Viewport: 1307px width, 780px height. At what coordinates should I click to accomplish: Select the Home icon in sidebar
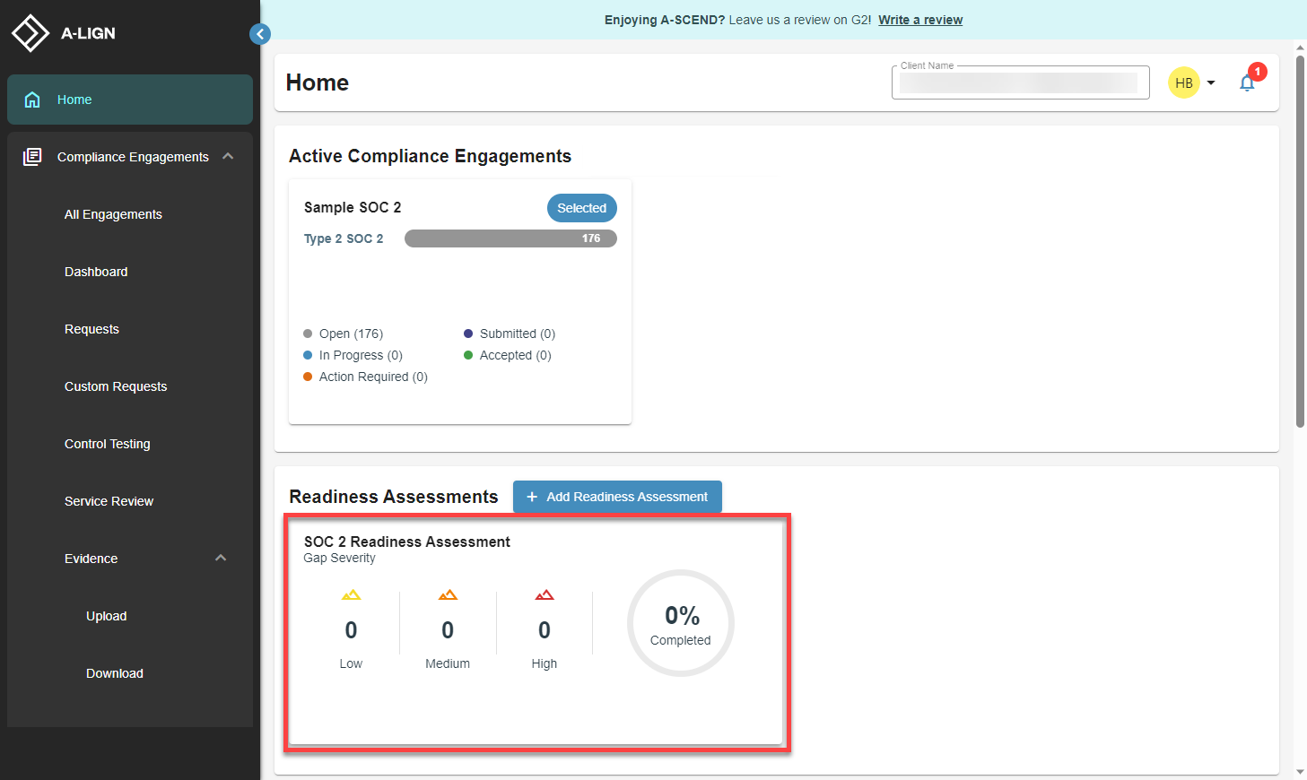(x=33, y=100)
